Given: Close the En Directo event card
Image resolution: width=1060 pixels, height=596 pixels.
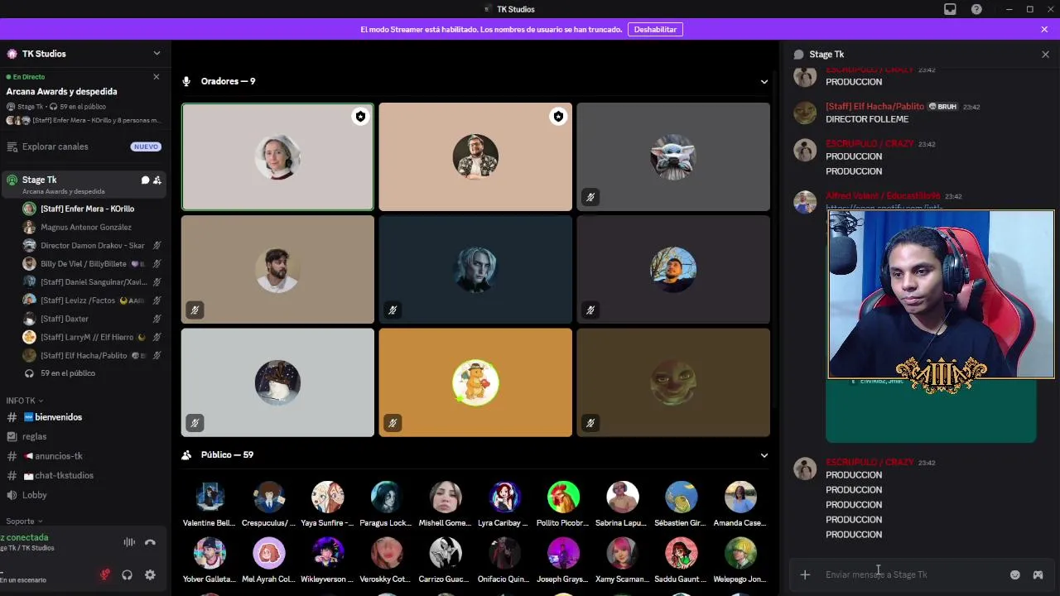Looking at the screenshot, I should (x=156, y=77).
